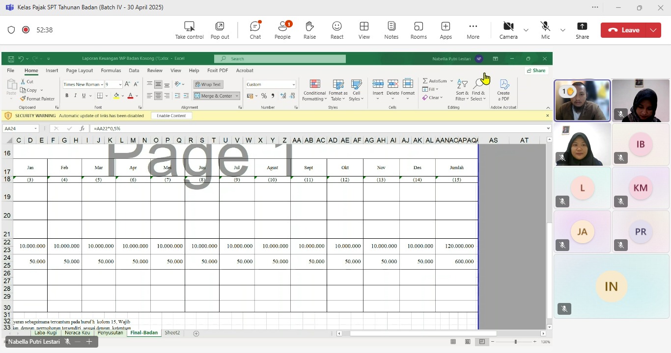The image size is (671, 353).
Task: Expand the Camera options arrow
Action: point(526,30)
